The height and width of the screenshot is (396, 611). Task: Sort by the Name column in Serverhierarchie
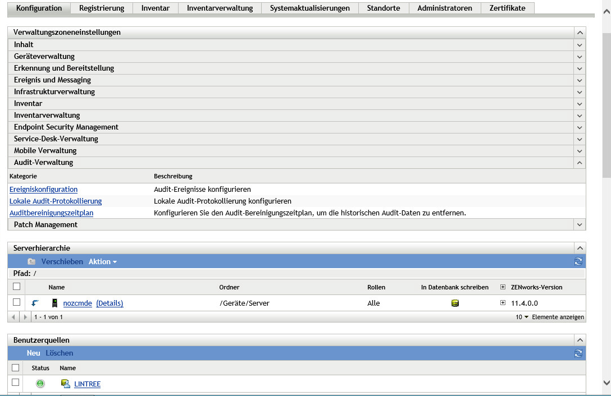[57, 287]
